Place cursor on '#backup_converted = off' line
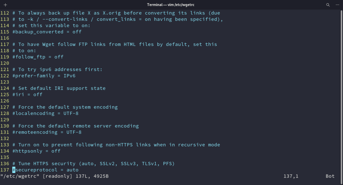 [x=47, y=32]
